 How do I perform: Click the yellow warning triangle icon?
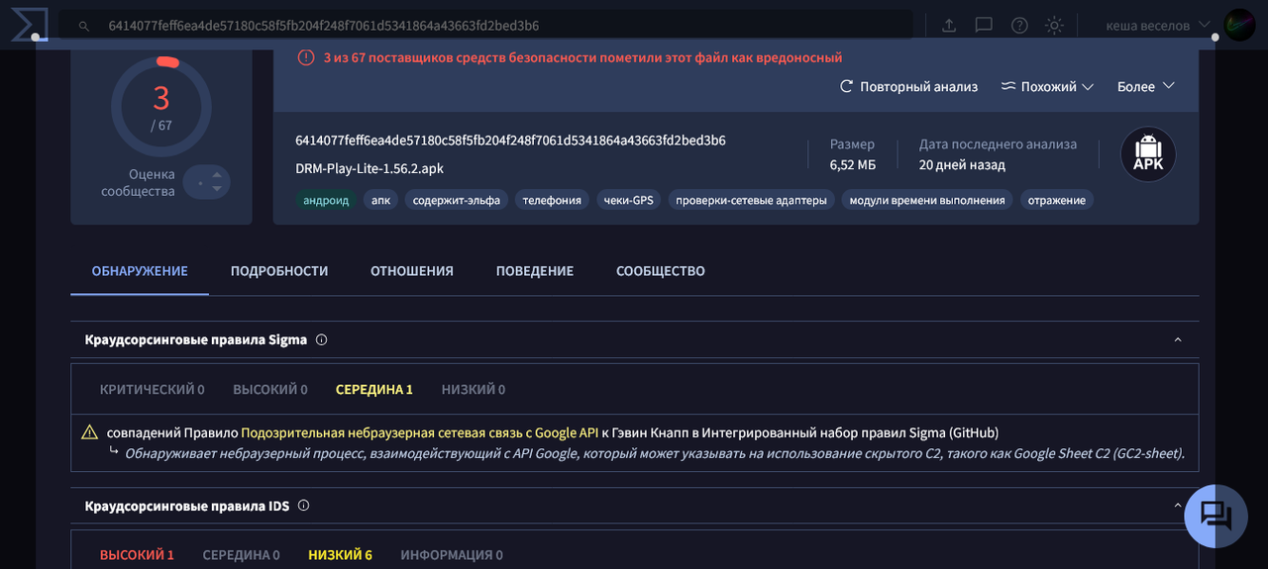click(90, 432)
